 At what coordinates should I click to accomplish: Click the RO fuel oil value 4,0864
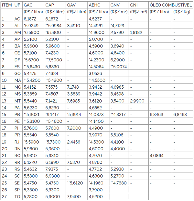tap(157, 156)
